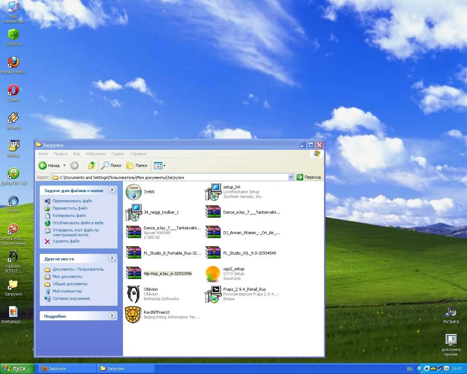Switch to the folder Загрузки taskbar button
Viewport: 467px width, 374px height.
(126, 369)
